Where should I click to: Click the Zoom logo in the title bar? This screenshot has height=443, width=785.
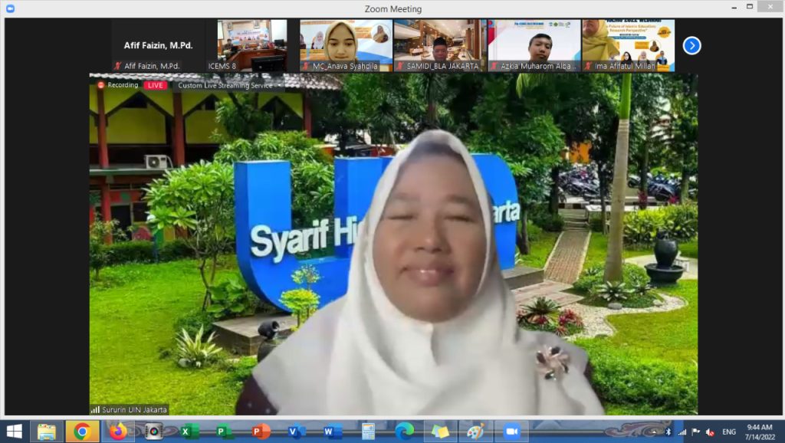[10, 8]
